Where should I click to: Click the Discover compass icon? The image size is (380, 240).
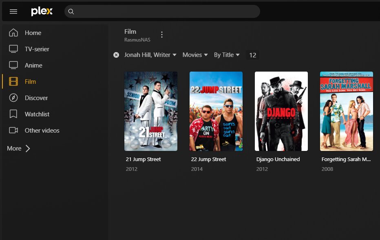(x=13, y=98)
